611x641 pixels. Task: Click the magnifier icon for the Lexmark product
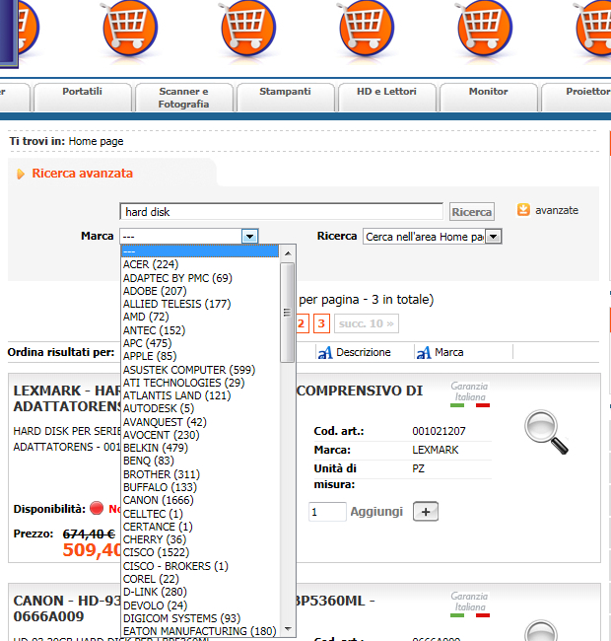pyautogui.click(x=546, y=432)
